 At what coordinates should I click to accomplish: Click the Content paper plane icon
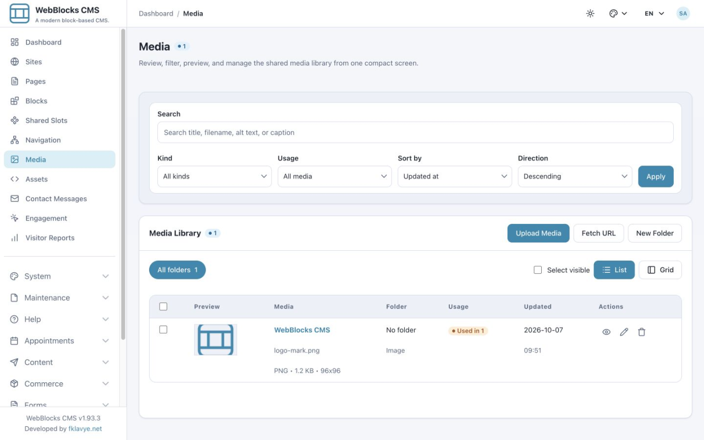14,362
